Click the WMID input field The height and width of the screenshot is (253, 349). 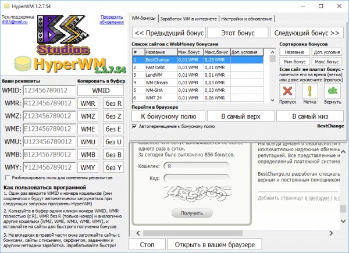[x=49, y=90]
